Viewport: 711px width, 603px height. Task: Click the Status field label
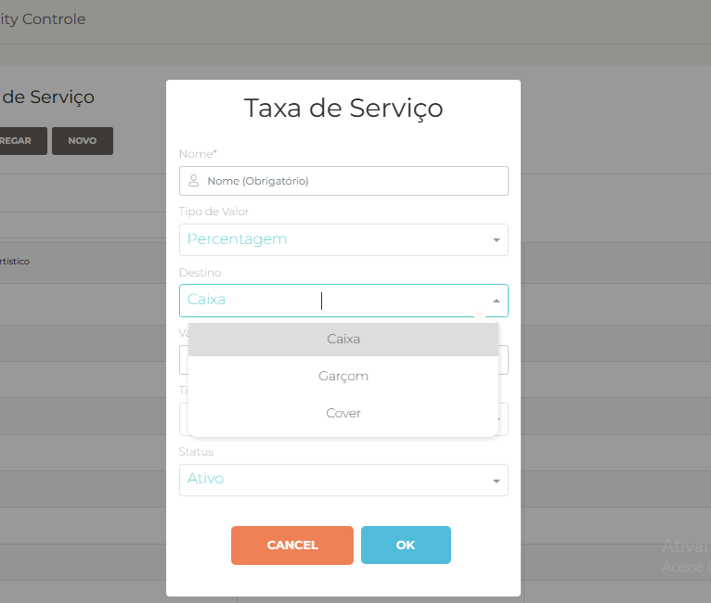tap(196, 452)
